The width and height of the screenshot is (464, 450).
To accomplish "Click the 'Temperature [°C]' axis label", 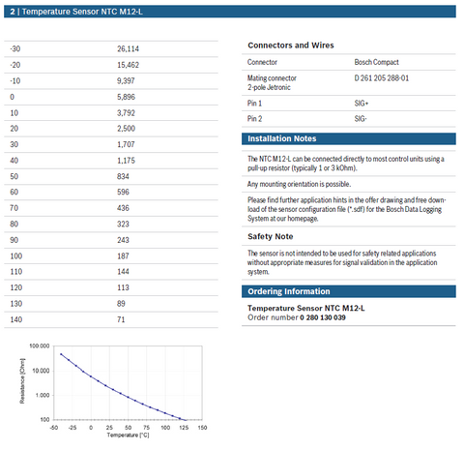I will 128,435.
